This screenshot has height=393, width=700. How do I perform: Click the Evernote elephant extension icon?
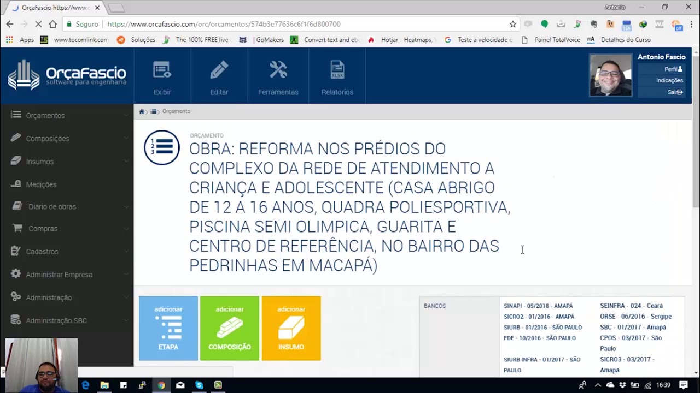(x=593, y=24)
